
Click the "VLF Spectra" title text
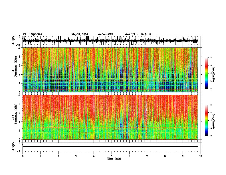tap(32, 34)
